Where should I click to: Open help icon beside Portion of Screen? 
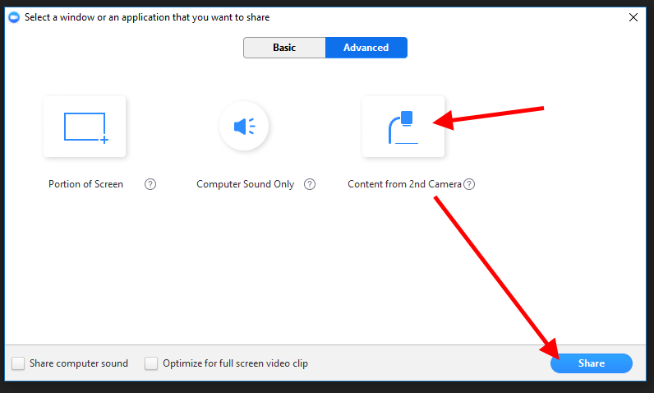coord(150,184)
